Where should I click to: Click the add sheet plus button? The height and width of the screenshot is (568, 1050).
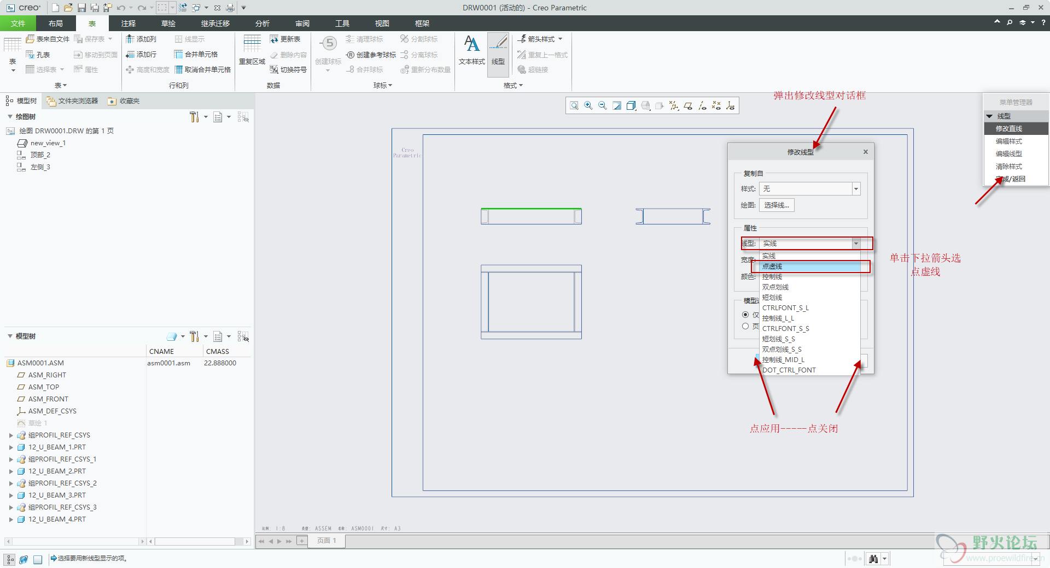(x=302, y=541)
